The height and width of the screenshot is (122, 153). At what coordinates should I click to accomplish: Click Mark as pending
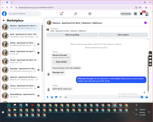72,35
